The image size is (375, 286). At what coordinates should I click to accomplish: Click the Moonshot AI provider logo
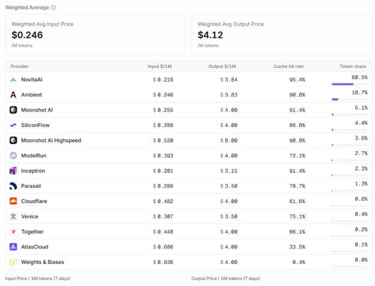point(13,110)
